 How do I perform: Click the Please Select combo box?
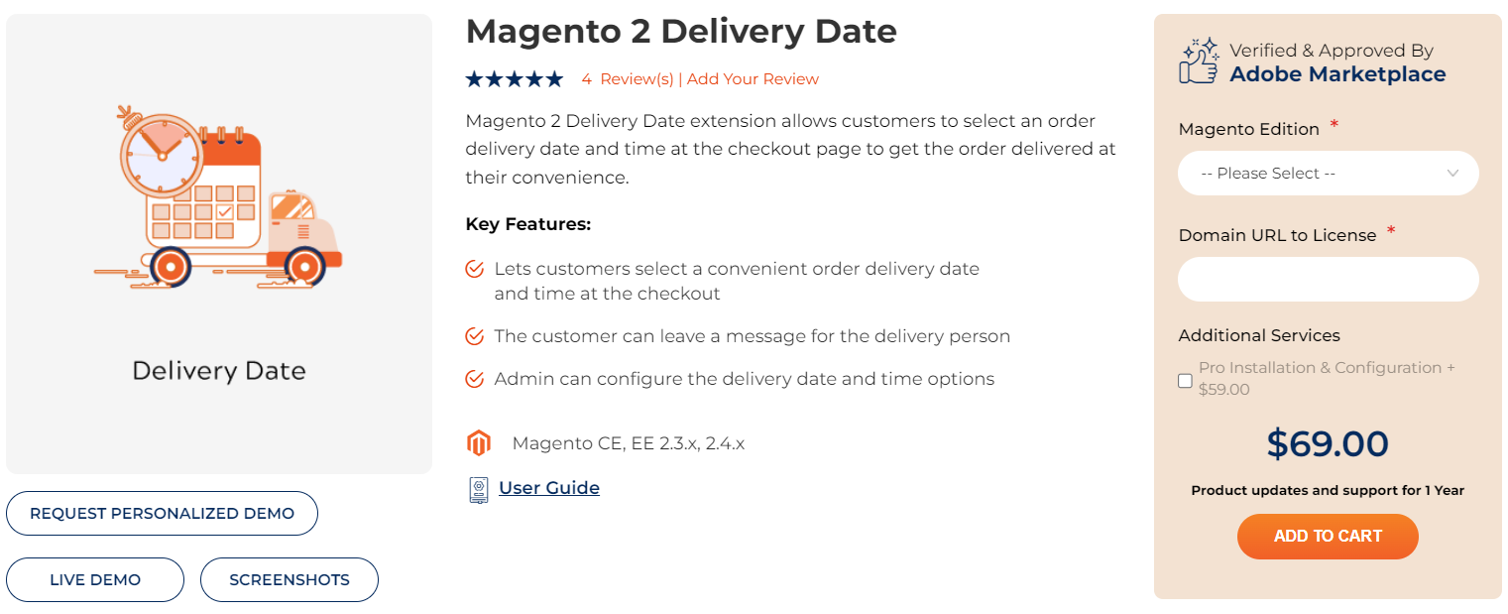point(1328,173)
